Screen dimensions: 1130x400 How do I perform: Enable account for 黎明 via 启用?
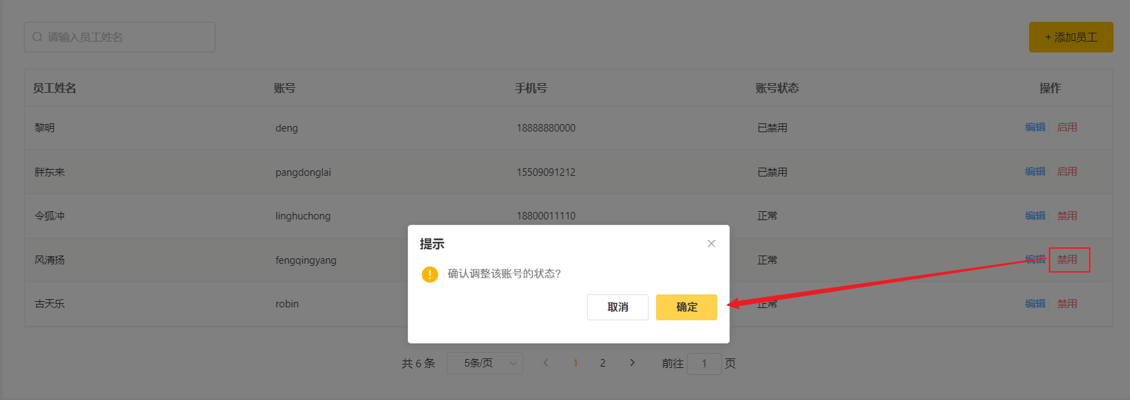1067,127
